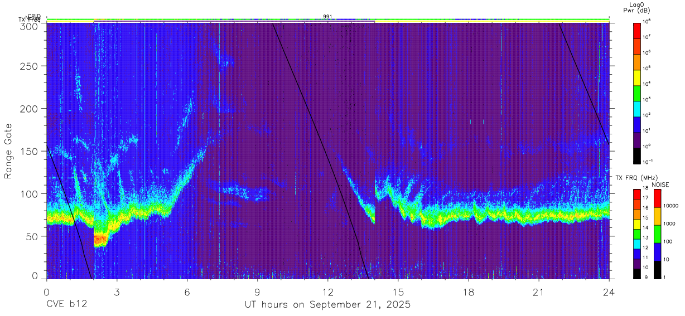The width and height of the screenshot is (685, 316).
Task: Click the '10000' label on NOISE legend
Action: click(672, 206)
